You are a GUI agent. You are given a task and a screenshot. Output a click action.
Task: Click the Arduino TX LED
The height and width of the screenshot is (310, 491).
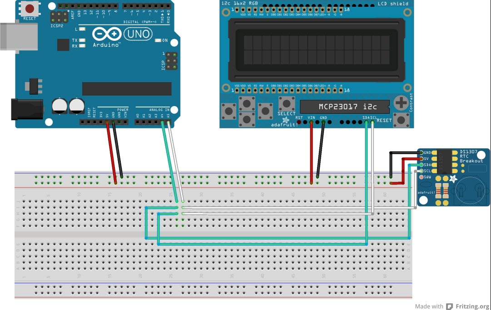pos(82,40)
